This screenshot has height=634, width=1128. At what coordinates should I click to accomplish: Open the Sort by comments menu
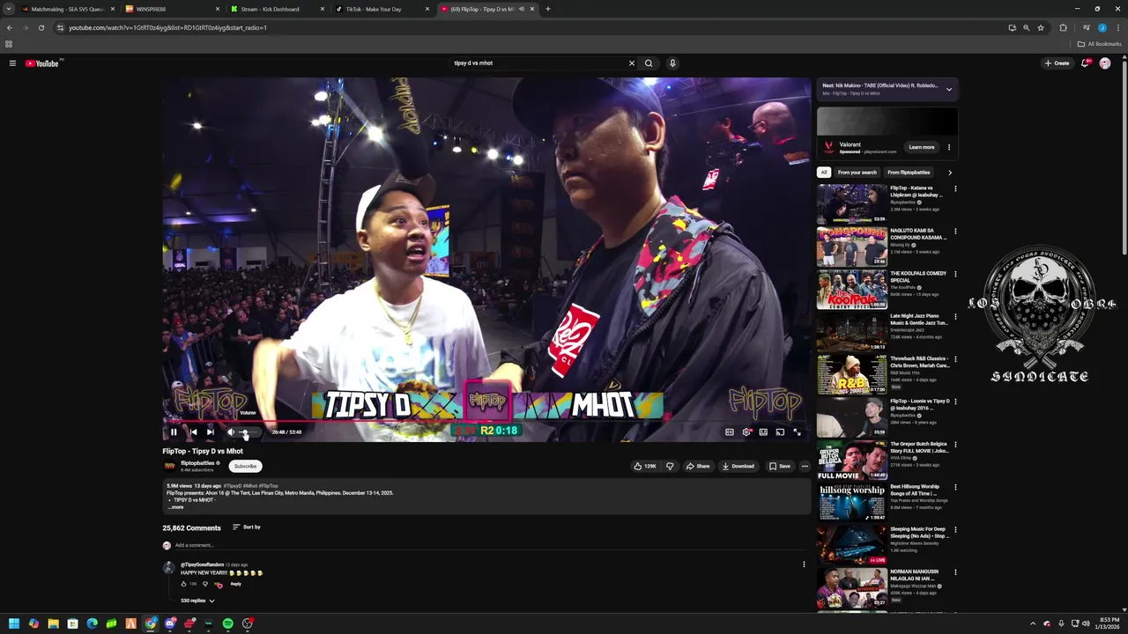tap(247, 527)
